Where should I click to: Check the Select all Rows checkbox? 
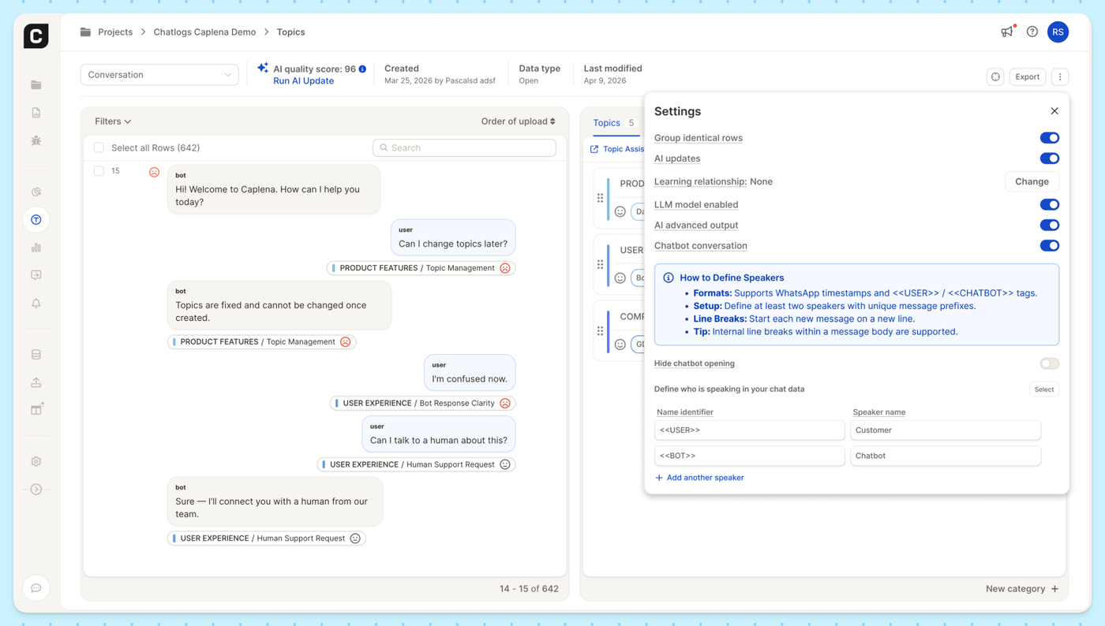coord(99,147)
